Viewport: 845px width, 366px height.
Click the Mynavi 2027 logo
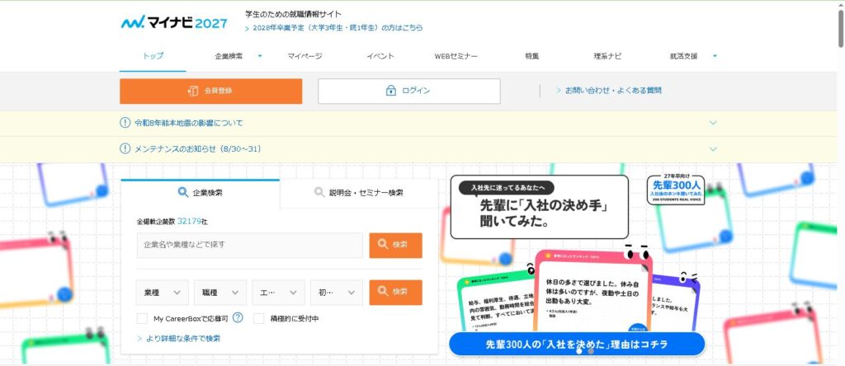(x=174, y=22)
